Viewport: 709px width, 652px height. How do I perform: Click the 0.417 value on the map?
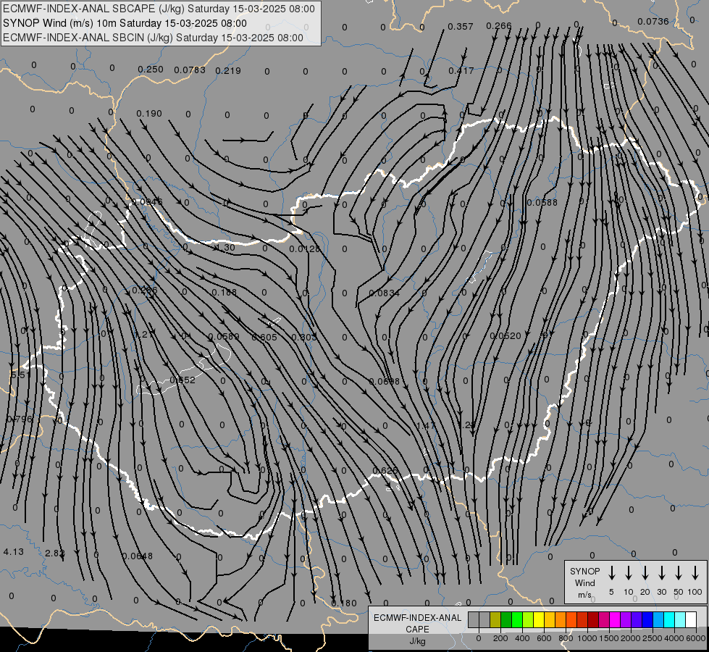click(x=461, y=70)
